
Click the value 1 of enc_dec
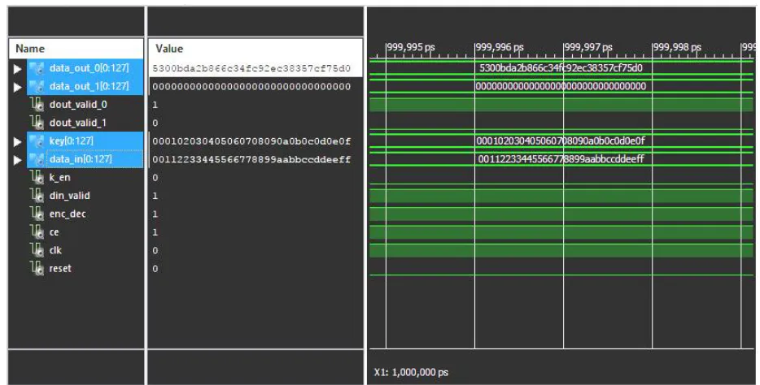[155, 214]
